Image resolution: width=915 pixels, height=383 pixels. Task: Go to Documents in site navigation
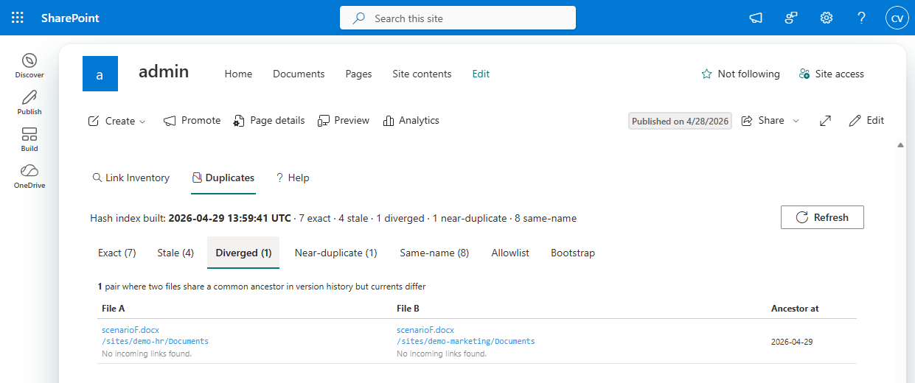[299, 74]
